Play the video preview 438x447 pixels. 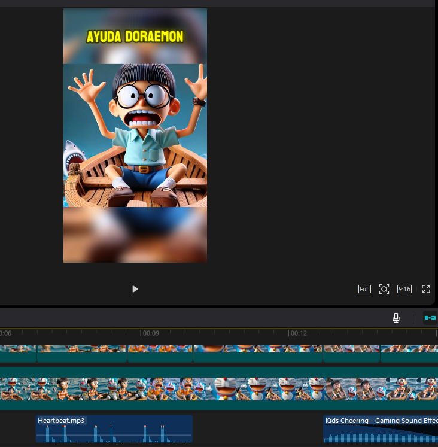pyautogui.click(x=135, y=289)
